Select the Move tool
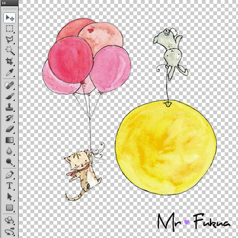 point(10,18)
